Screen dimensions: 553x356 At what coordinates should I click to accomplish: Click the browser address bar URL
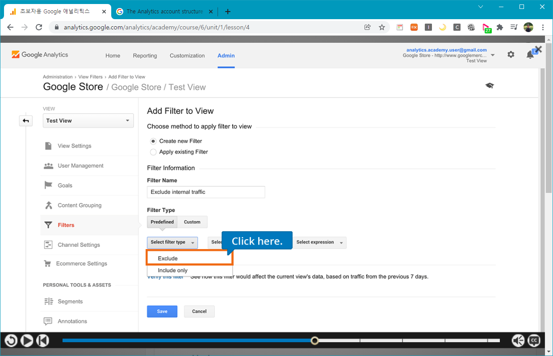point(157,27)
